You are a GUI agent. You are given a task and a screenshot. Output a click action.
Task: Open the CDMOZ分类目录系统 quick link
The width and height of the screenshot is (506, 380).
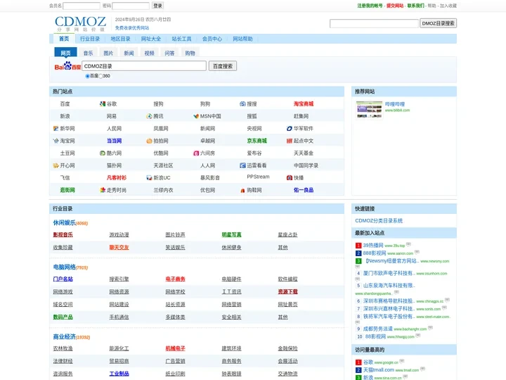point(379,221)
